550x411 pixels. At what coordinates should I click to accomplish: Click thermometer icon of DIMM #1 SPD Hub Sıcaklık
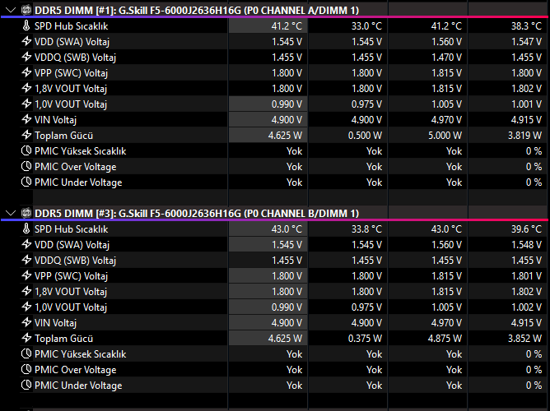pyautogui.click(x=26, y=25)
